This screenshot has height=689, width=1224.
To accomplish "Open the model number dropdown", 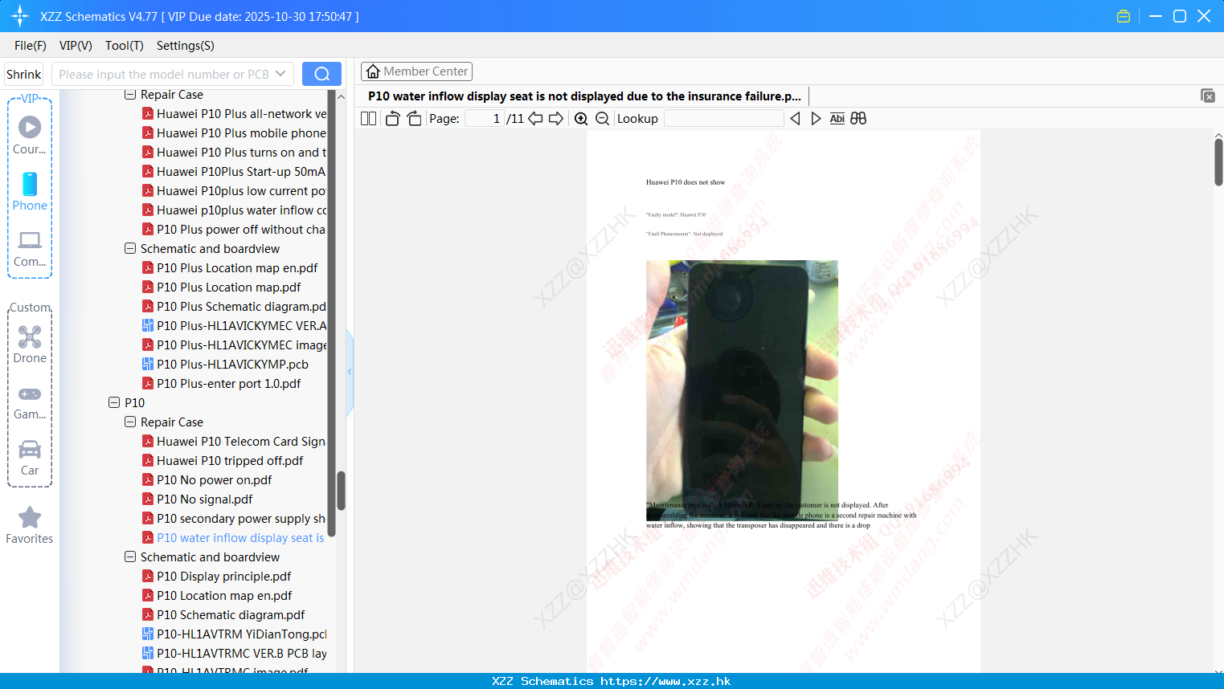I will pyautogui.click(x=280, y=74).
